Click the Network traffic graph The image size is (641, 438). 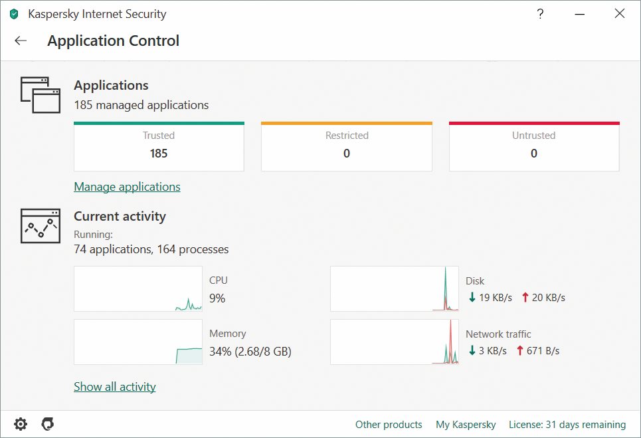click(x=395, y=342)
